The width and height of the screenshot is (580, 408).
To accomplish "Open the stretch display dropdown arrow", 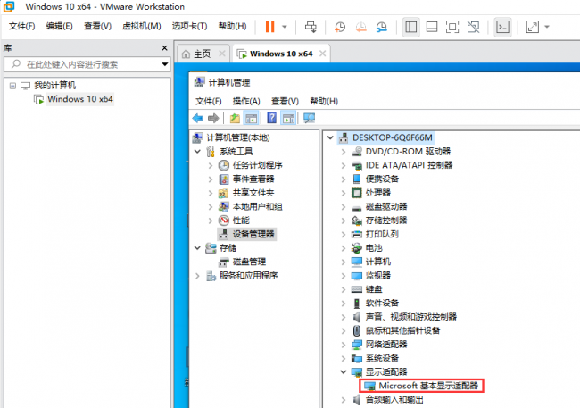I will click(x=547, y=27).
